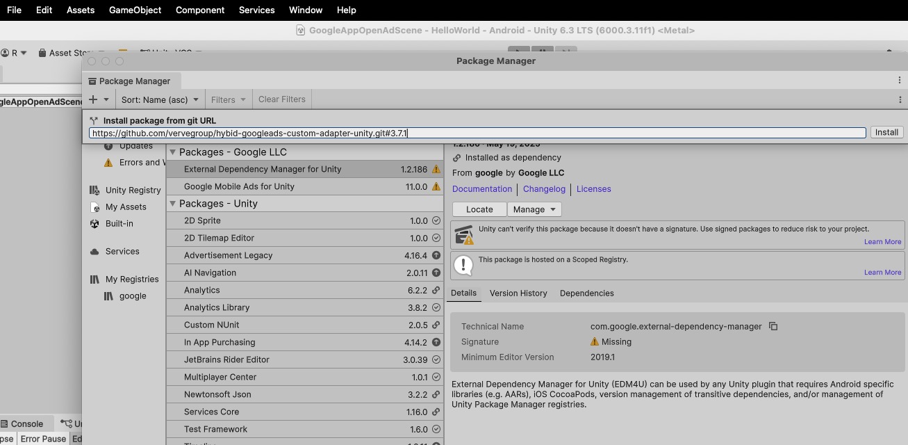Open the Services menu
The width and height of the screenshot is (908, 445).
(257, 10)
